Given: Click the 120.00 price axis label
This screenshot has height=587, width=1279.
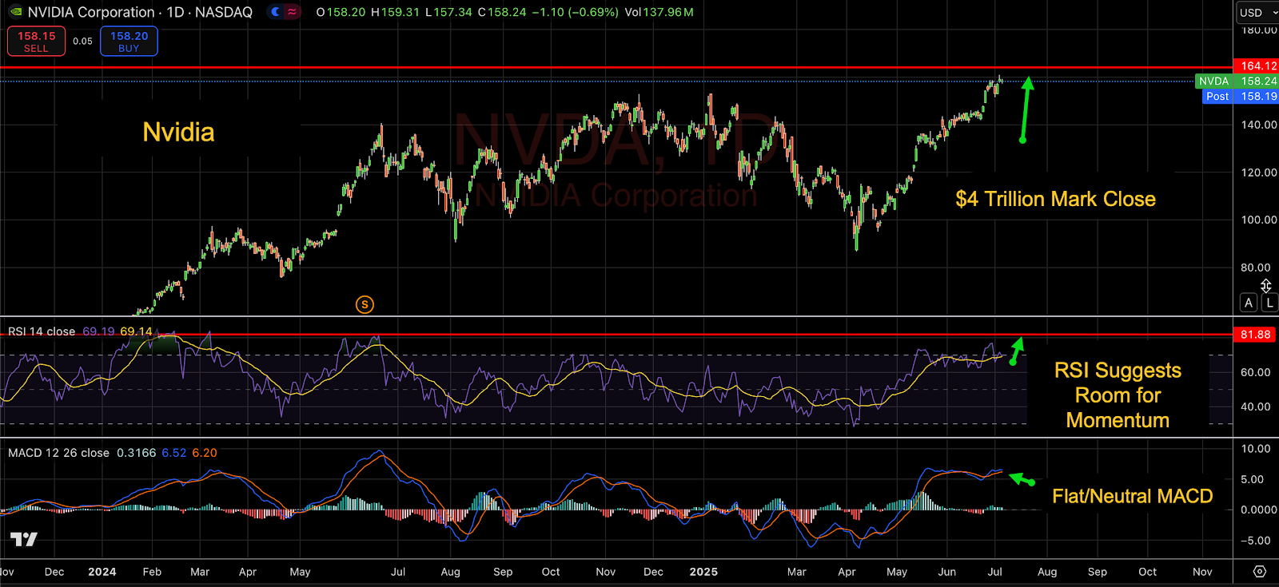Looking at the screenshot, I should click(x=1259, y=173).
